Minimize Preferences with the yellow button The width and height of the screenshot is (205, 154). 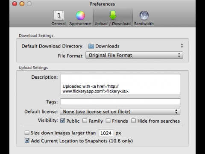point(22,4)
